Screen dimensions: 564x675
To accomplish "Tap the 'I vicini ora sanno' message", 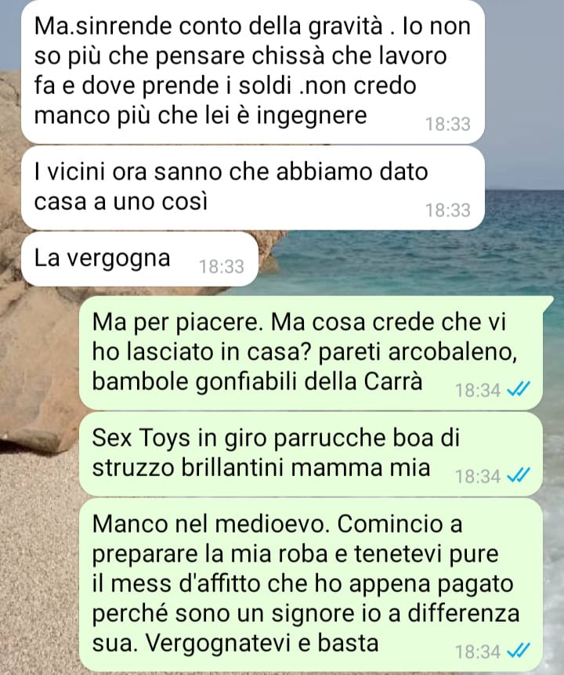I will coord(253,188).
